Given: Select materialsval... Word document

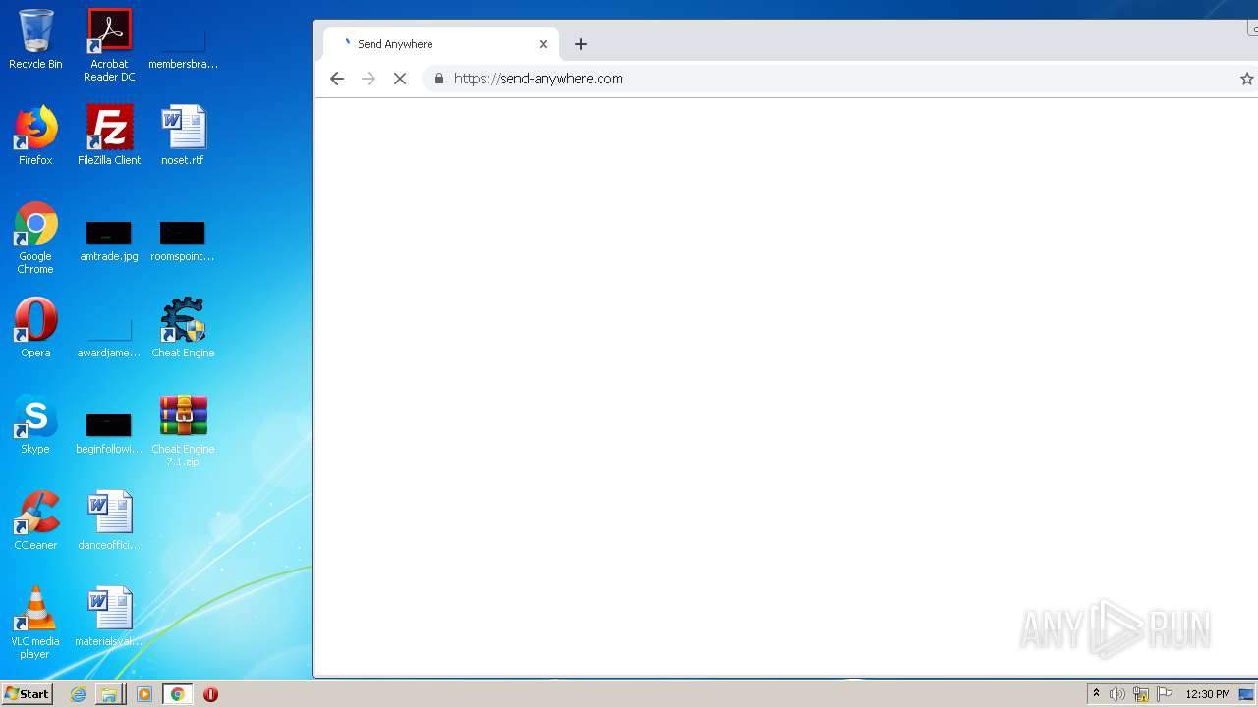Looking at the screenshot, I should click(x=109, y=617).
